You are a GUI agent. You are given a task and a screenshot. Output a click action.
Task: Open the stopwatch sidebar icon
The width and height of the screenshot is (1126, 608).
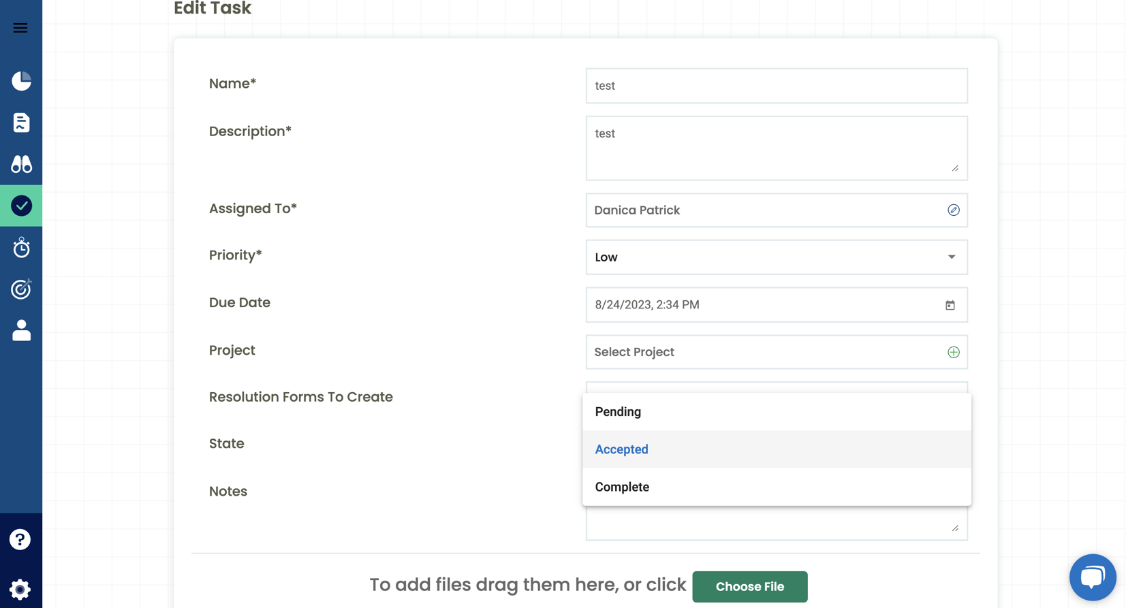click(21, 247)
